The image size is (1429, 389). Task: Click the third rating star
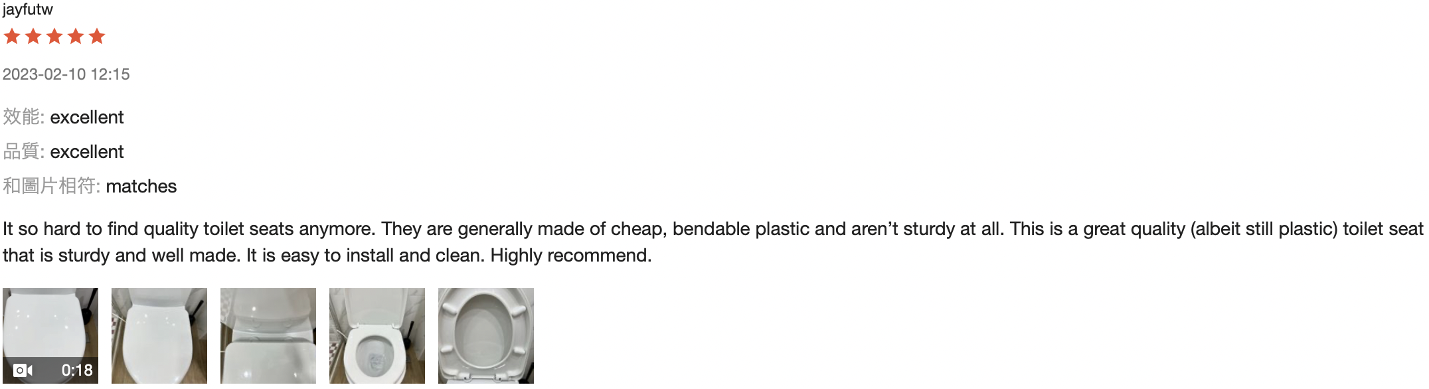click(54, 37)
